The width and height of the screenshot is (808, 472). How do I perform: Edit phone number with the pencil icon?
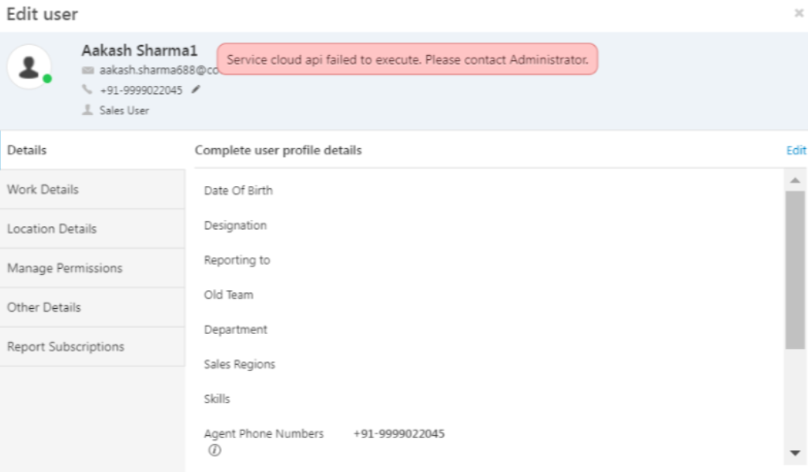tap(196, 90)
